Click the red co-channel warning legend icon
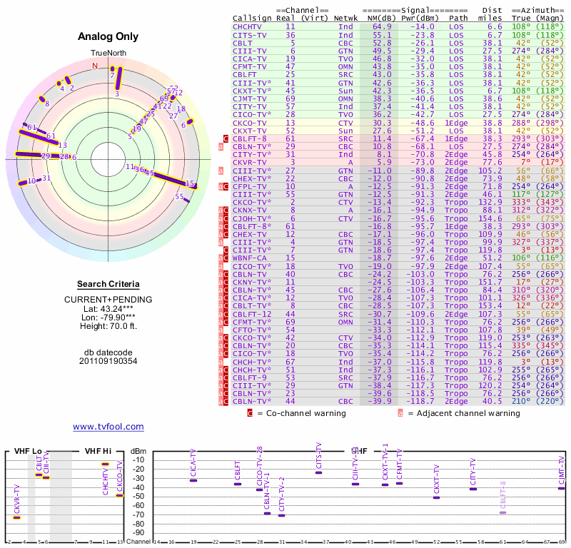Image resolution: width=571 pixels, height=548 pixels. (250, 412)
